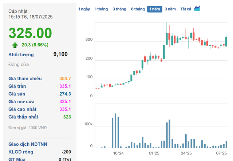
Task: Click the Giá thấp nhất value 323
Action: pyautogui.click(x=67, y=117)
